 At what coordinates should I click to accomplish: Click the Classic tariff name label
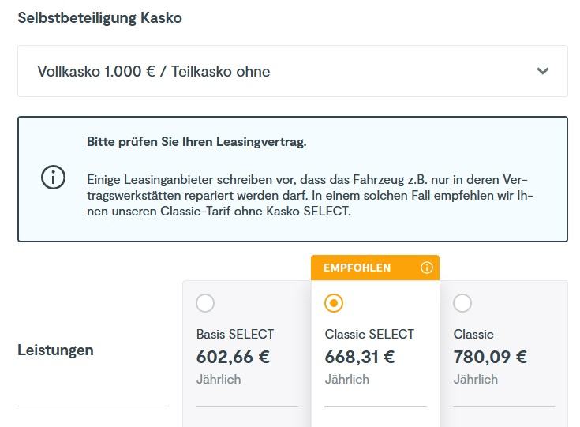(x=473, y=334)
